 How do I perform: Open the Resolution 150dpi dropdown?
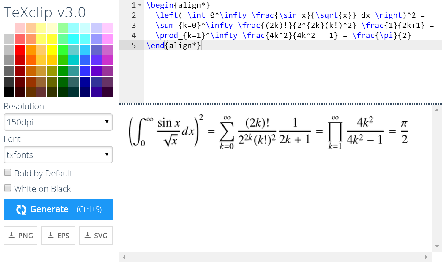[58, 122]
